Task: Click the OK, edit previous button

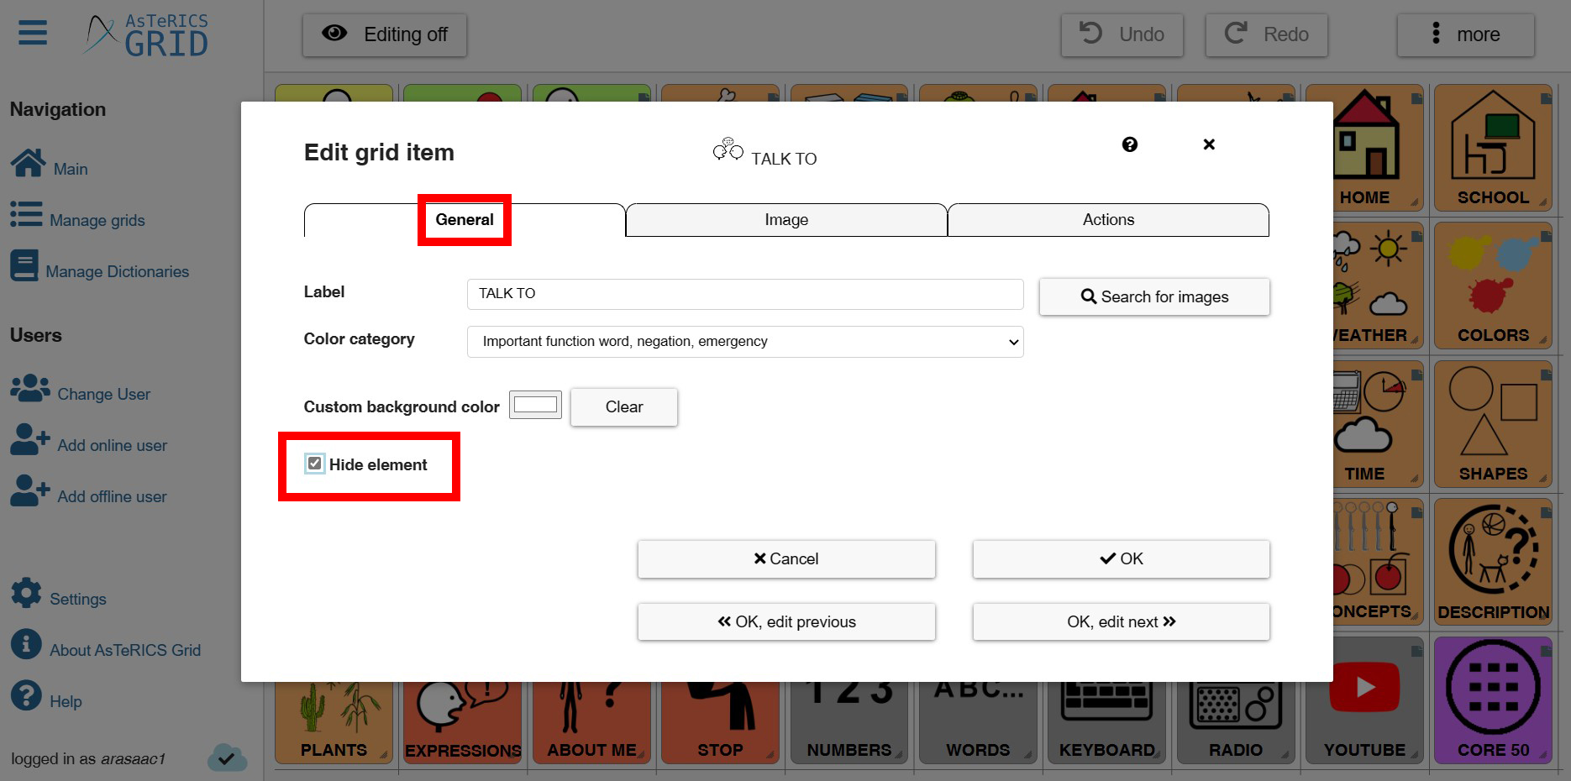Action: pyautogui.click(x=786, y=621)
